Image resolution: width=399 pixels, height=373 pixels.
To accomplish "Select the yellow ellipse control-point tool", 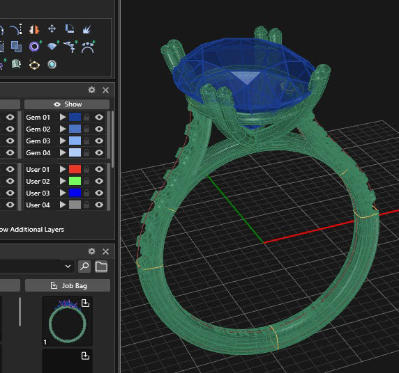I will tap(34, 65).
